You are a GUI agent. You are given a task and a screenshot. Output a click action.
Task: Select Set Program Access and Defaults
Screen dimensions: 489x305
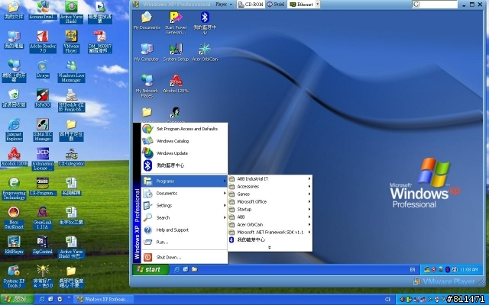coord(185,129)
